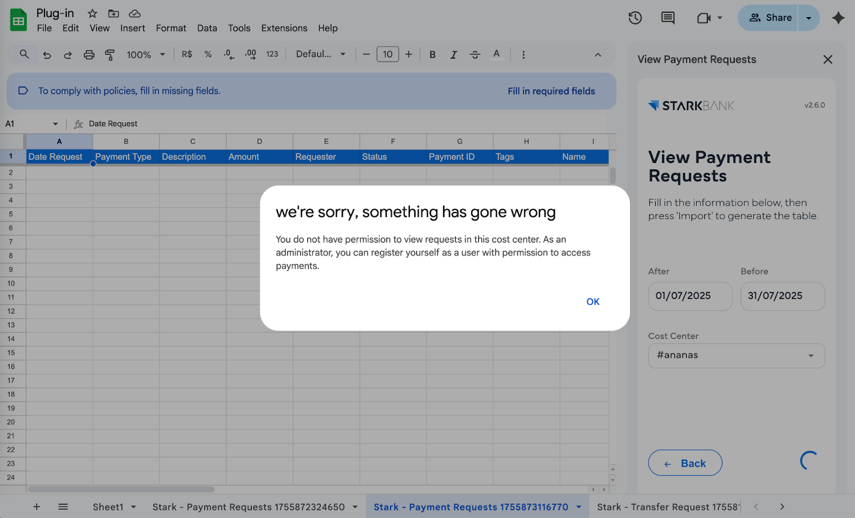Image resolution: width=855 pixels, height=518 pixels.
Task: Click the undo icon in toolbar
Action: tap(47, 54)
